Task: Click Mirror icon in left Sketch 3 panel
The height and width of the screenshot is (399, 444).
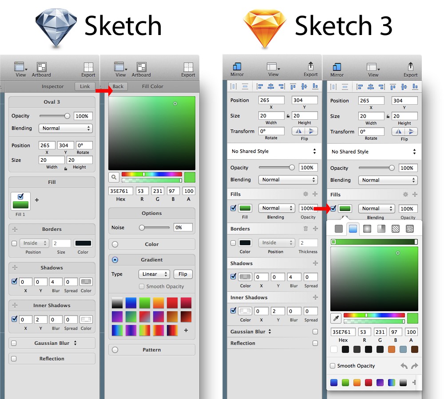Action: click(x=237, y=66)
